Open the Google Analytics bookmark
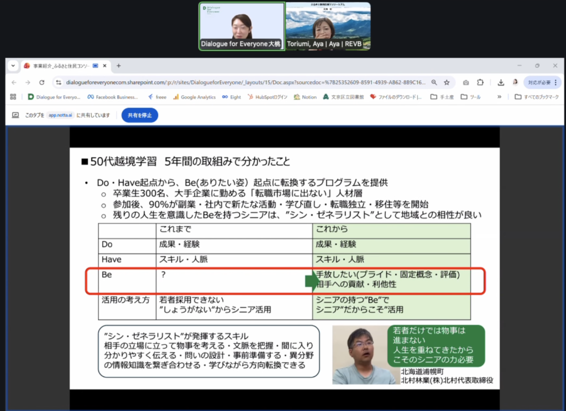Viewport: 566px width, 411px height. pyautogui.click(x=194, y=97)
